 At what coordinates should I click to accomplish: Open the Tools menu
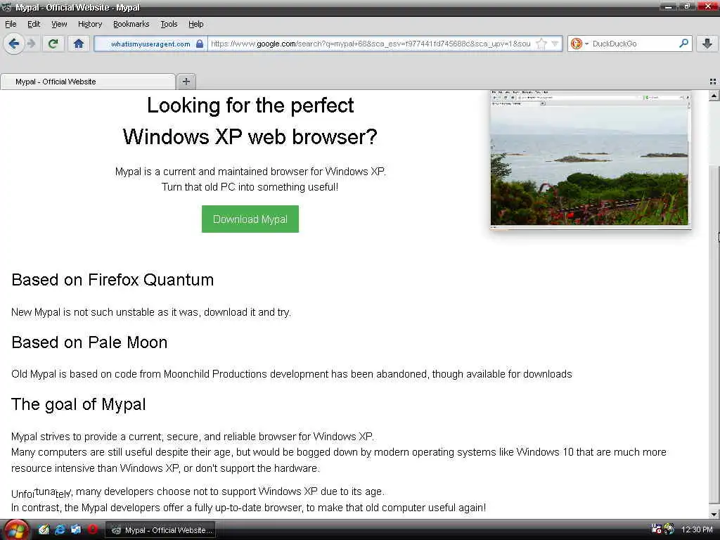(169, 24)
